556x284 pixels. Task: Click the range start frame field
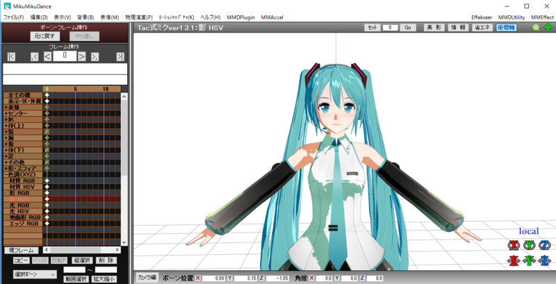click(x=74, y=270)
